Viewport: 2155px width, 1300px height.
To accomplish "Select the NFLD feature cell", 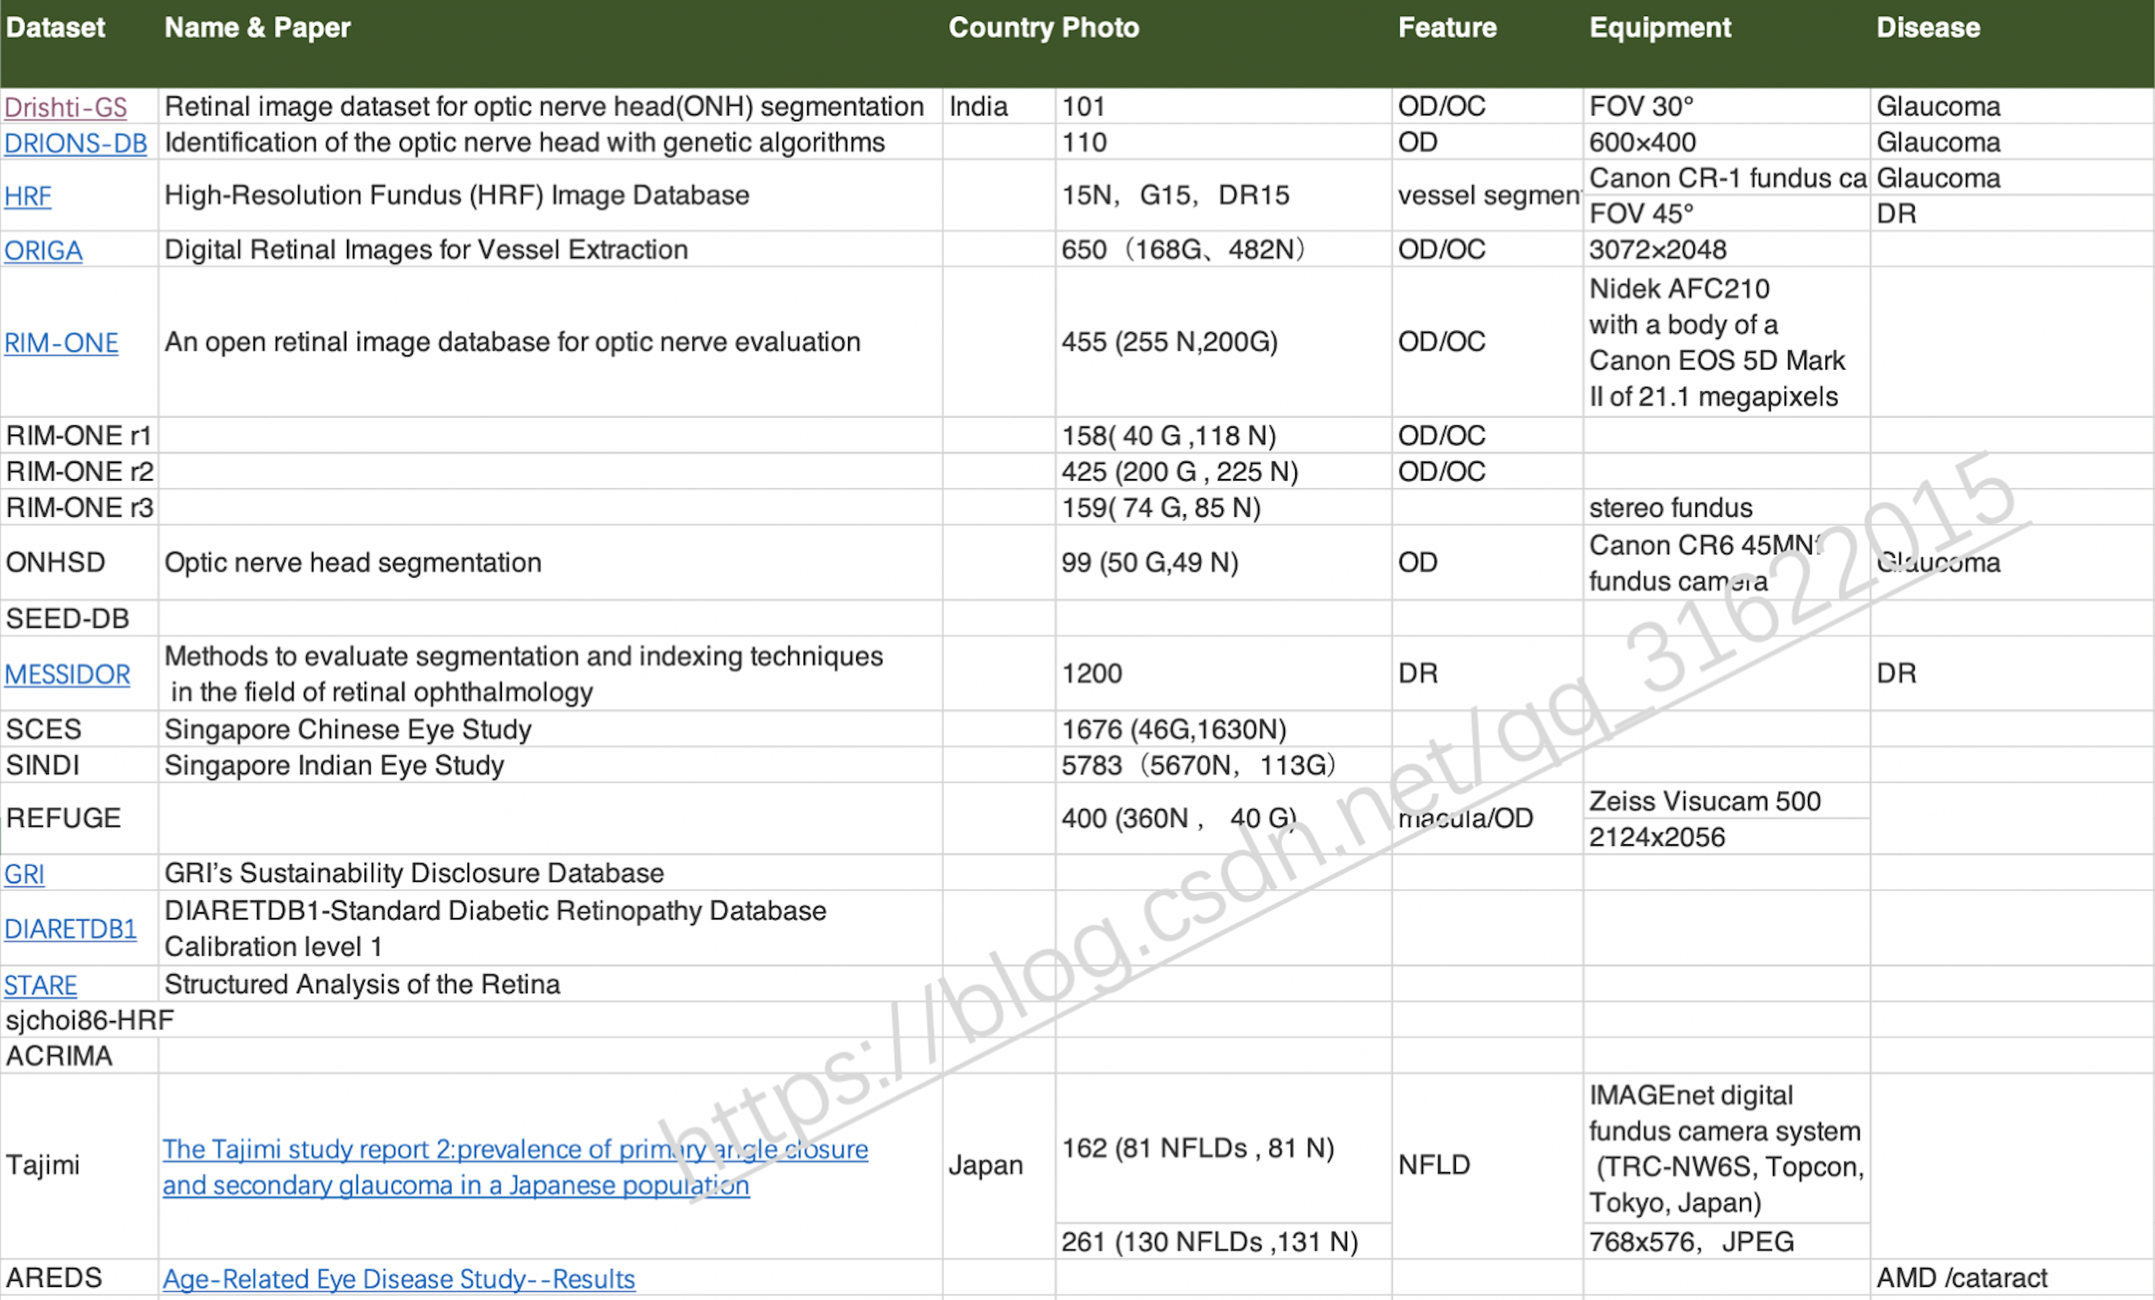I will pos(1488,1166).
